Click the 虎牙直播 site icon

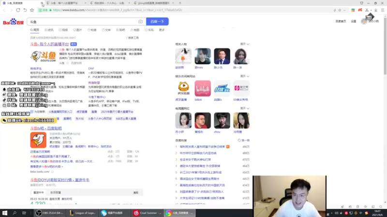point(183,88)
